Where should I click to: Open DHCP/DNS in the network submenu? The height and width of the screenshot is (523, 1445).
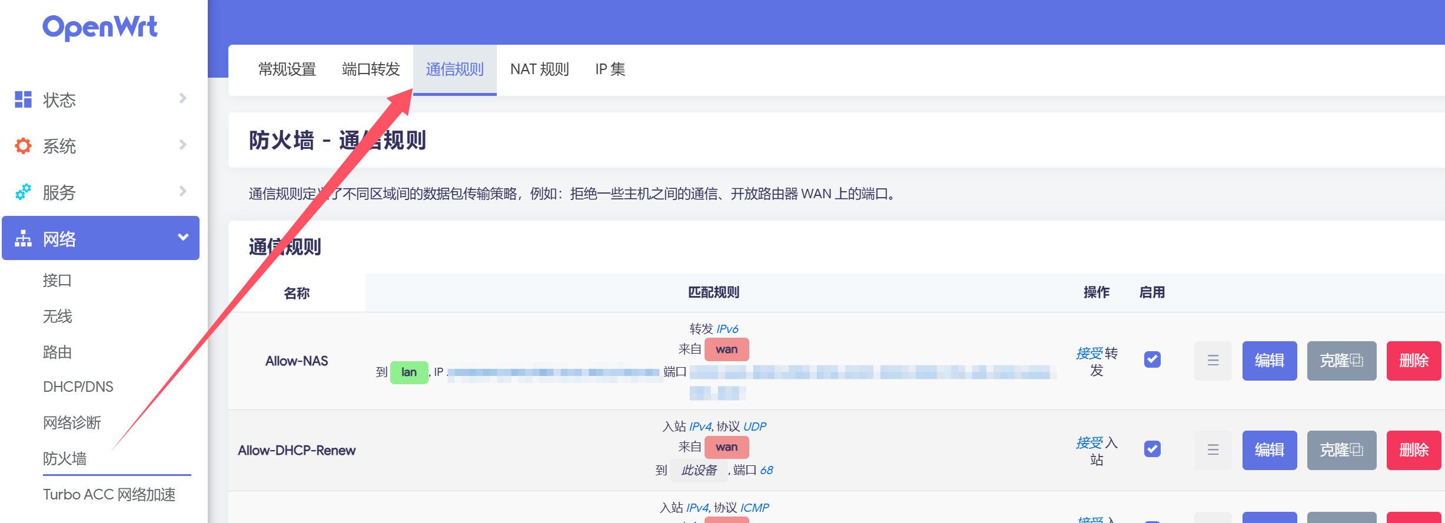pyautogui.click(x=78, y=387)
